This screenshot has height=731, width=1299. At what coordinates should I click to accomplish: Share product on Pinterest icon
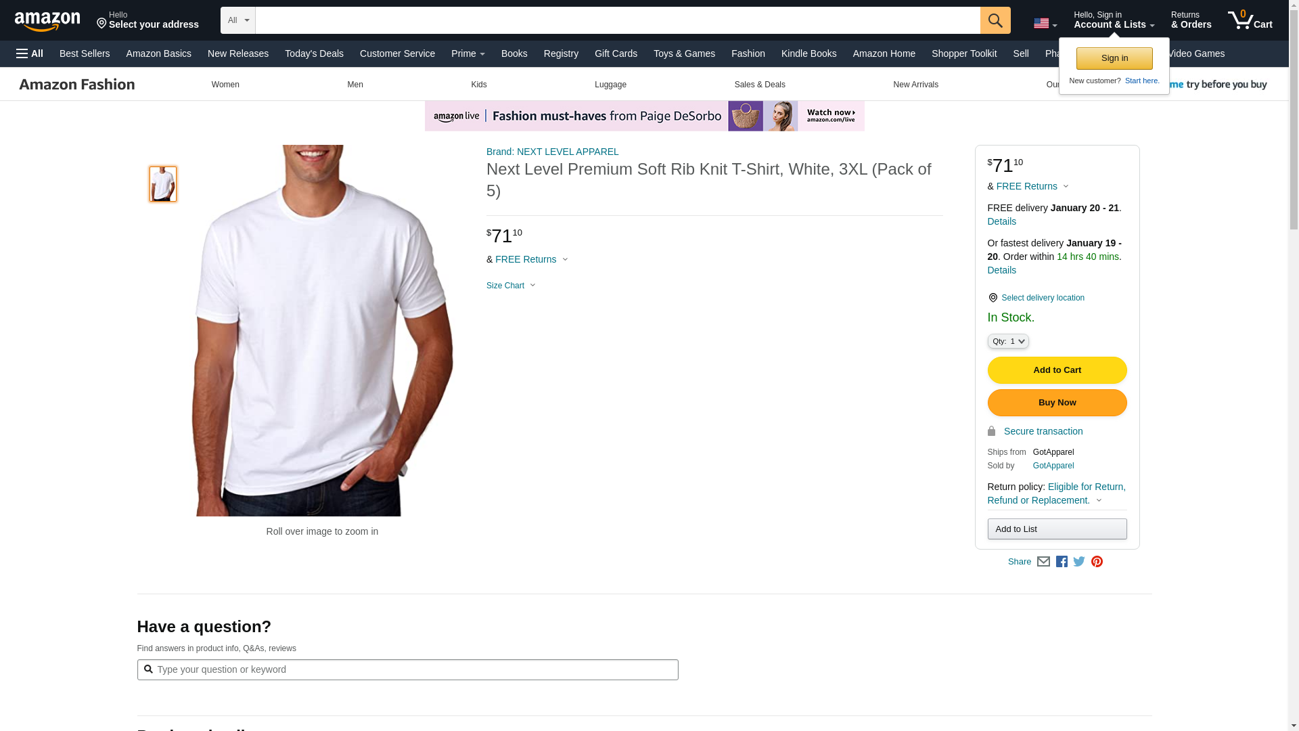pyautogui.click(x=1097, y=561)
